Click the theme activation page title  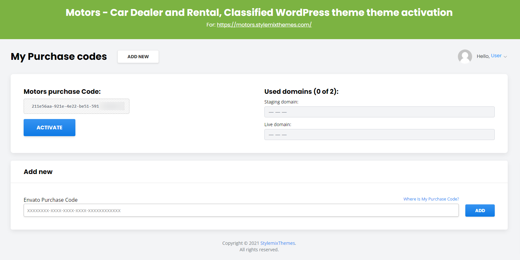click(x=259, y=12)
